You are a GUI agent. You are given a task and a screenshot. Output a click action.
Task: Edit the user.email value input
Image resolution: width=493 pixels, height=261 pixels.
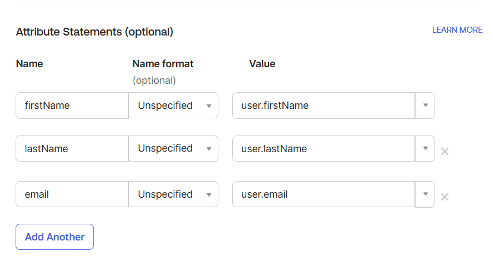tap(324, 194)
